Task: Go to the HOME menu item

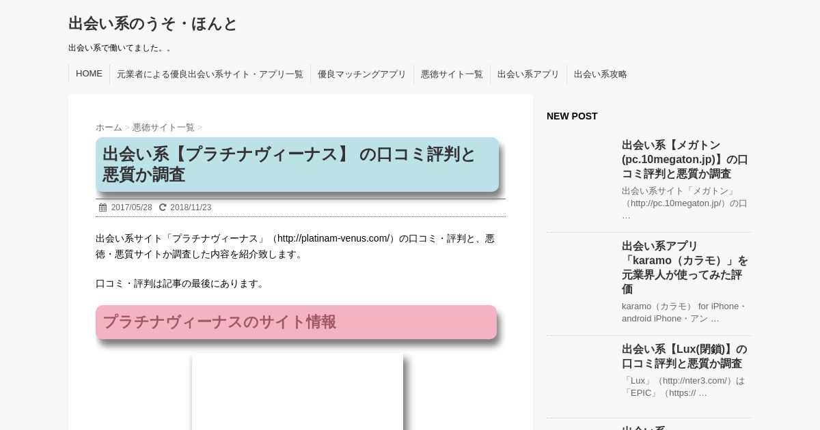Action: click(89, 74)
